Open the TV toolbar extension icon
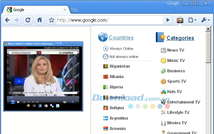 click(x=180, y=20)
